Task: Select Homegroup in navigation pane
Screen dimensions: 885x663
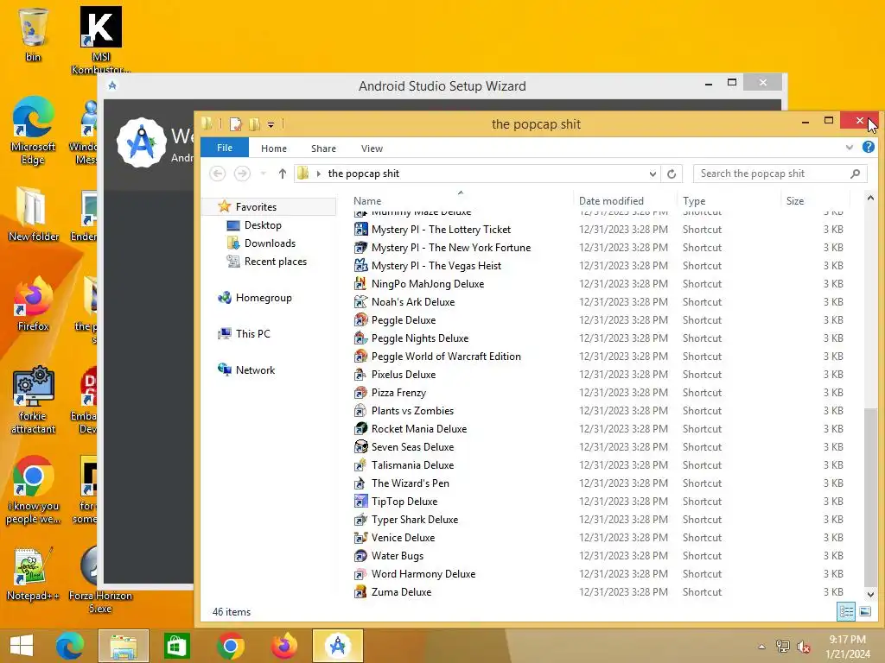Action: coord(263,298)
